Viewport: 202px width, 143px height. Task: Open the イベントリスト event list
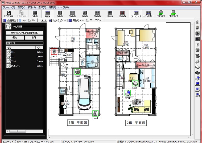click(x=149, y=14)
